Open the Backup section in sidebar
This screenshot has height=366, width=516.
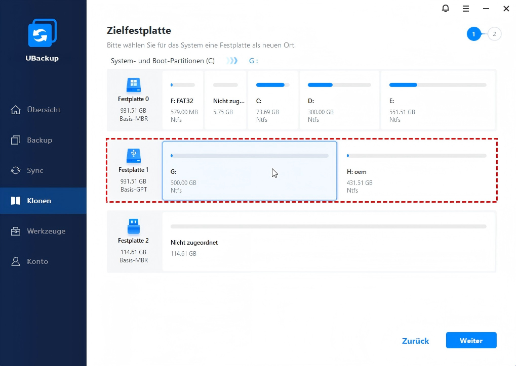(39, 140)
